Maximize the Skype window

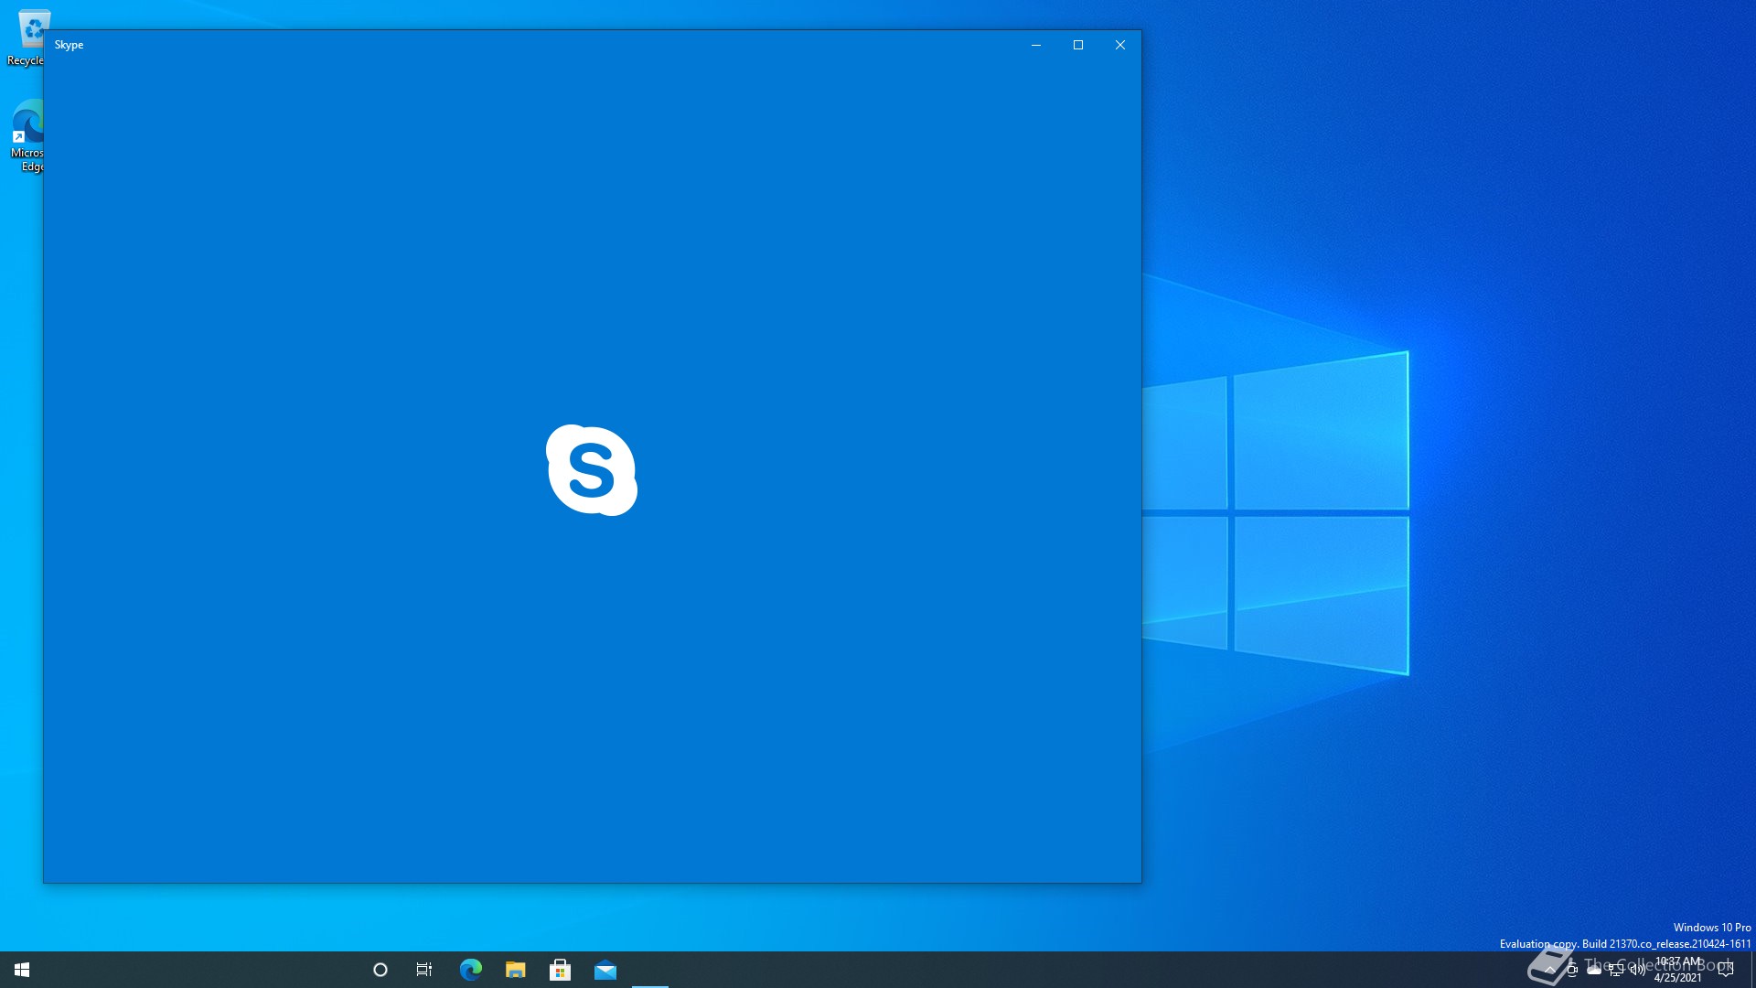pos(1078,45)
